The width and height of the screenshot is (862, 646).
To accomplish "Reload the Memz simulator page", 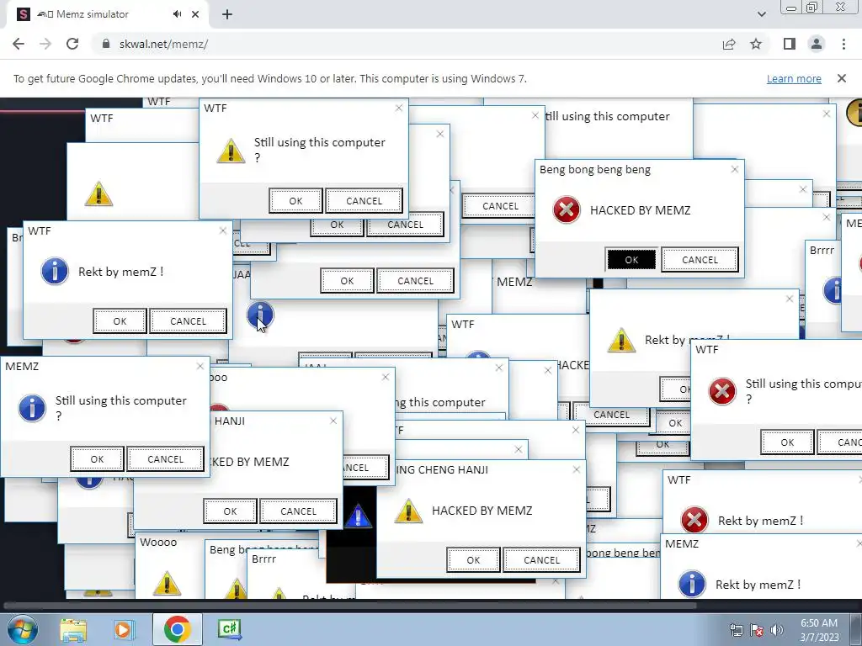I will click(x=72, y=44).
